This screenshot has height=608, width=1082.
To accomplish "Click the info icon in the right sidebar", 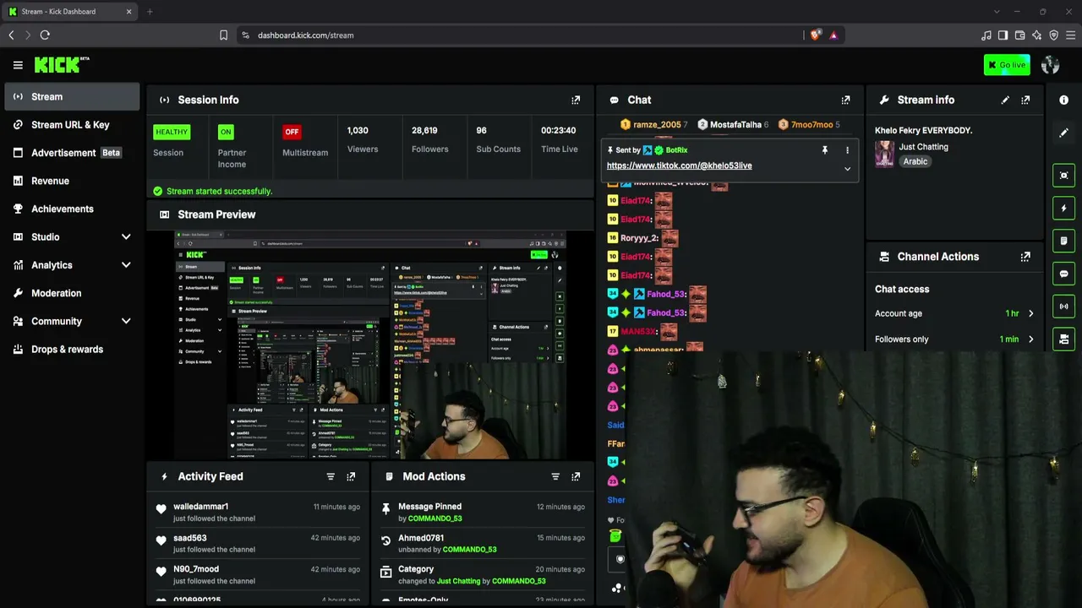I will 1063,100.
